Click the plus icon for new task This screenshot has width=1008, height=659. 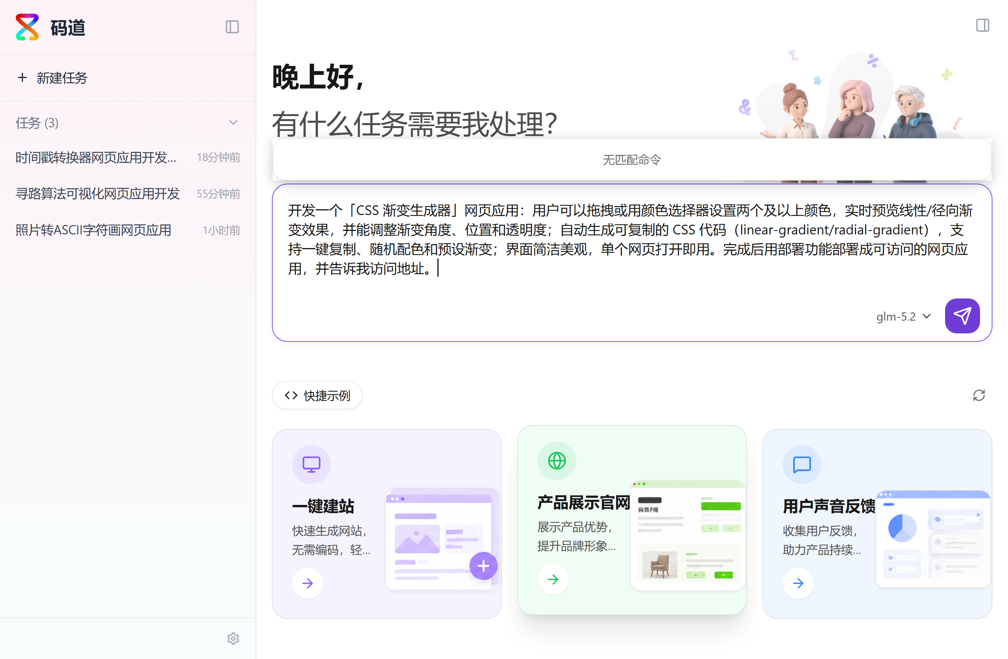coord(22,78)
